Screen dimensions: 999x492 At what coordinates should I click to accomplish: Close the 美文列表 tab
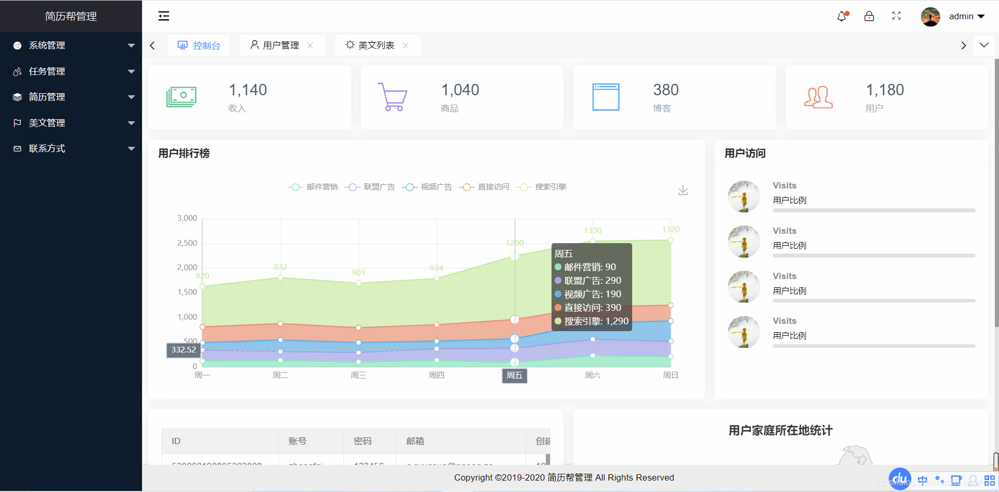tap(406, 45)
